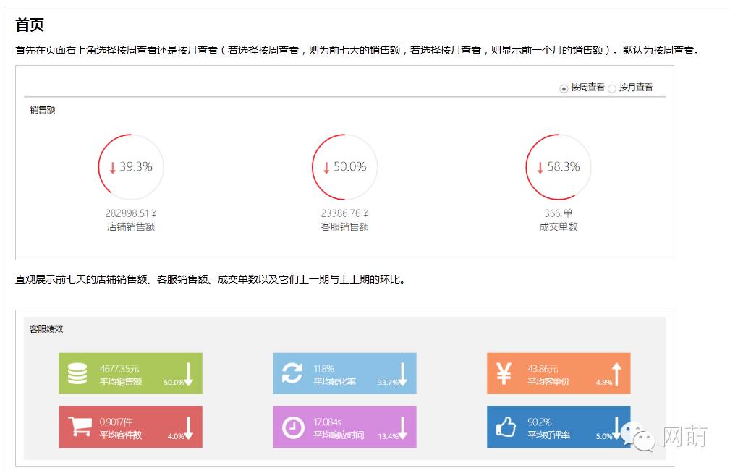Click the 90.2% rating value
730x473 pixels.
click(539, 422)
